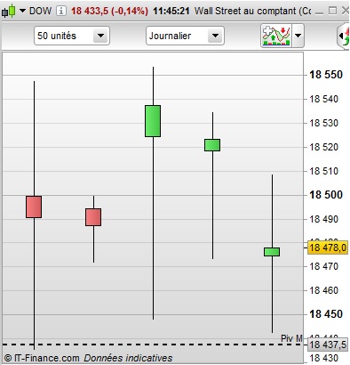
Task: Click the 18 433,5 (-0,14%) price text
Action: tap(109, 11)
